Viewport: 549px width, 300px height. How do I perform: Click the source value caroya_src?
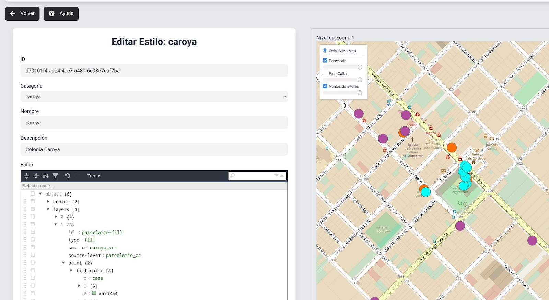pyautogui.click(x=103, y=248)
